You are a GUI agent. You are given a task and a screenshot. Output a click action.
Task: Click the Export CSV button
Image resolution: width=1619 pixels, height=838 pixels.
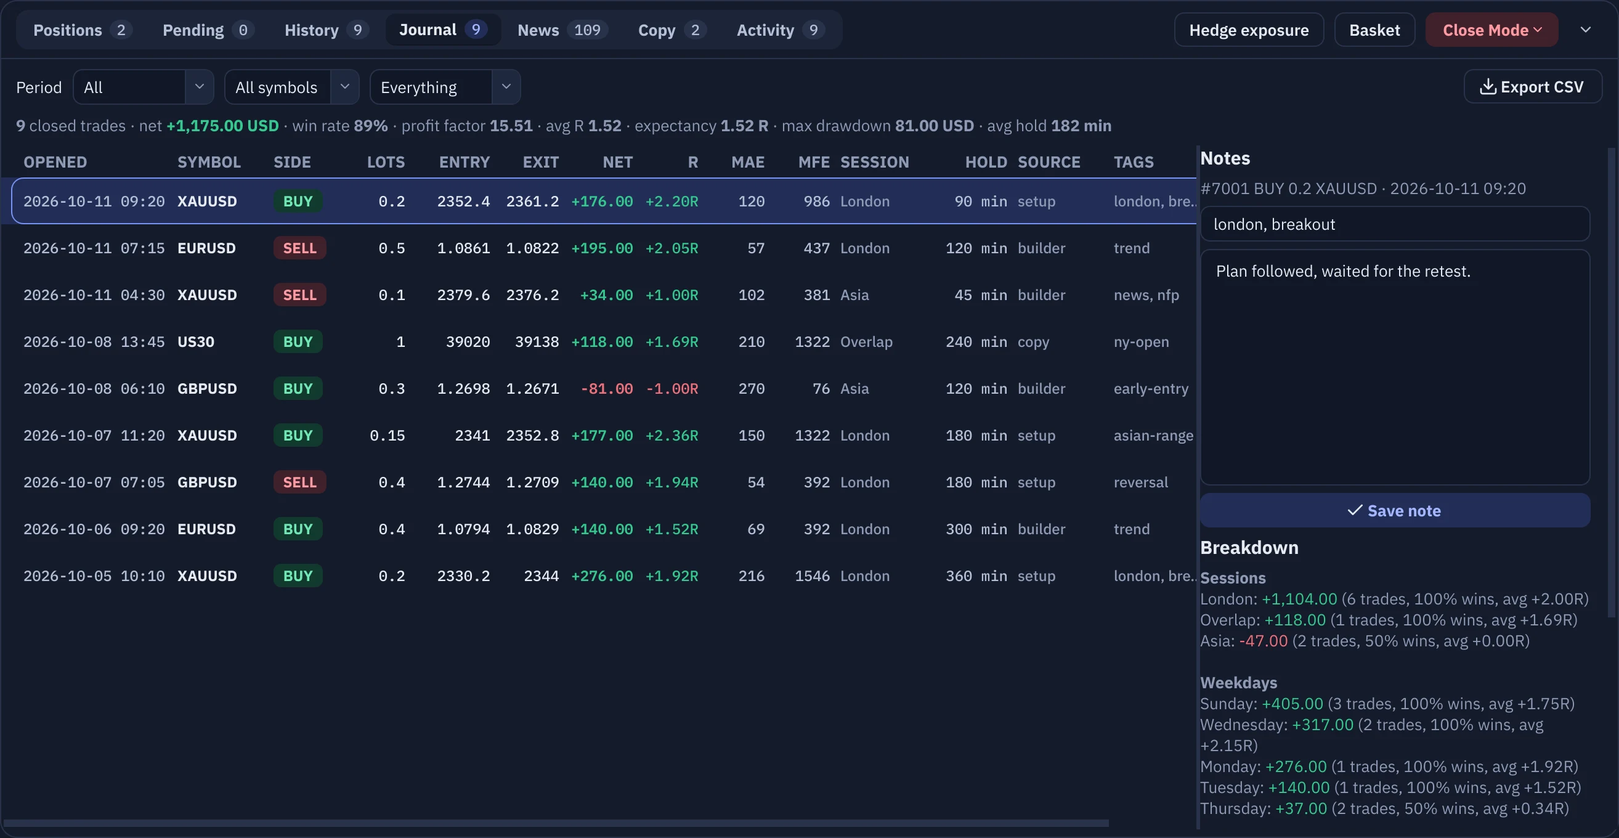[x=1532, y=87]
